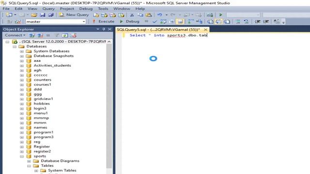310x174 pixels.
Task: Click Object Explorer Connect server icon
Action: click(x=31, y=35)
